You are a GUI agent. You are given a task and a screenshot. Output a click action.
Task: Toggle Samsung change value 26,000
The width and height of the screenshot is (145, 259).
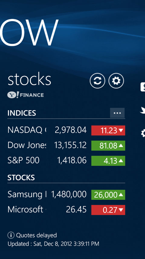click(108, 195)
